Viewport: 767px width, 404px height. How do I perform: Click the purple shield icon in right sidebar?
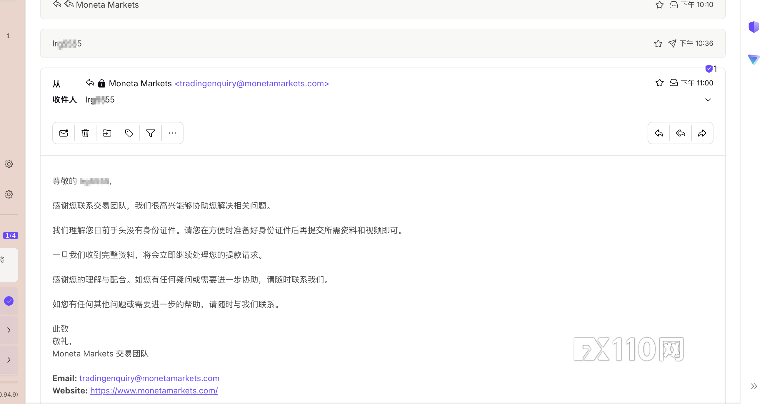coord(753,27)
